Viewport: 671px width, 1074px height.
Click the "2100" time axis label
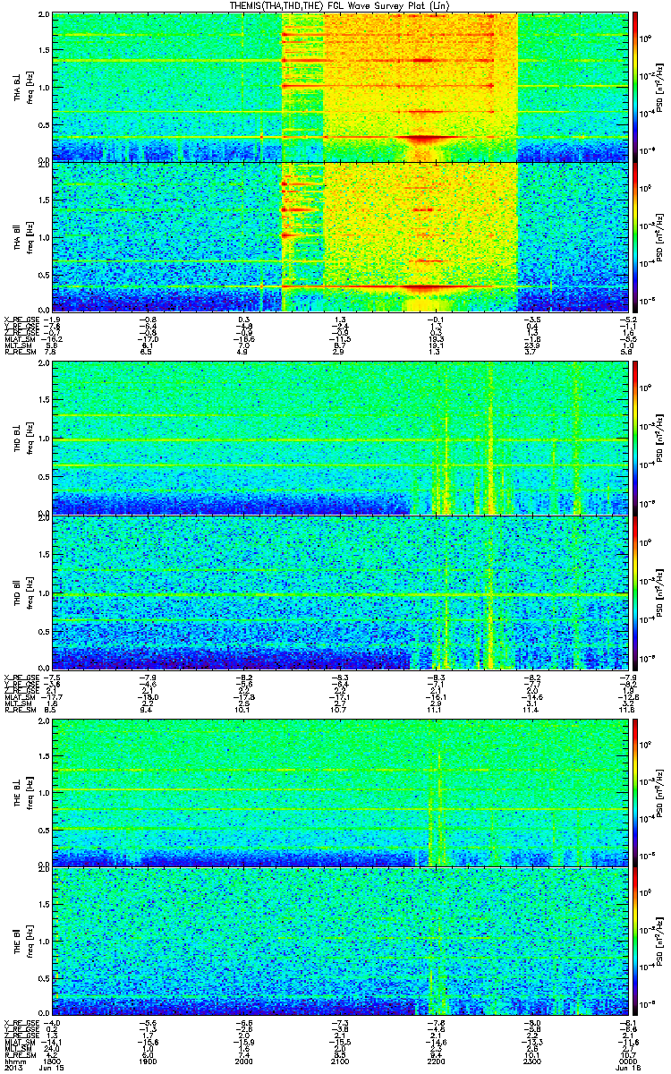coord(338,1061)
